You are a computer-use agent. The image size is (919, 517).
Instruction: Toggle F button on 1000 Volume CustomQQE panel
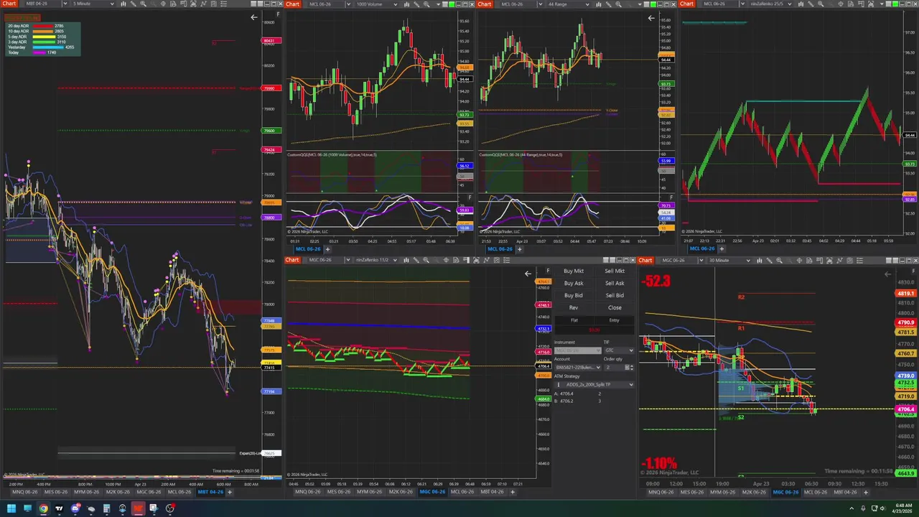[470, 197]
